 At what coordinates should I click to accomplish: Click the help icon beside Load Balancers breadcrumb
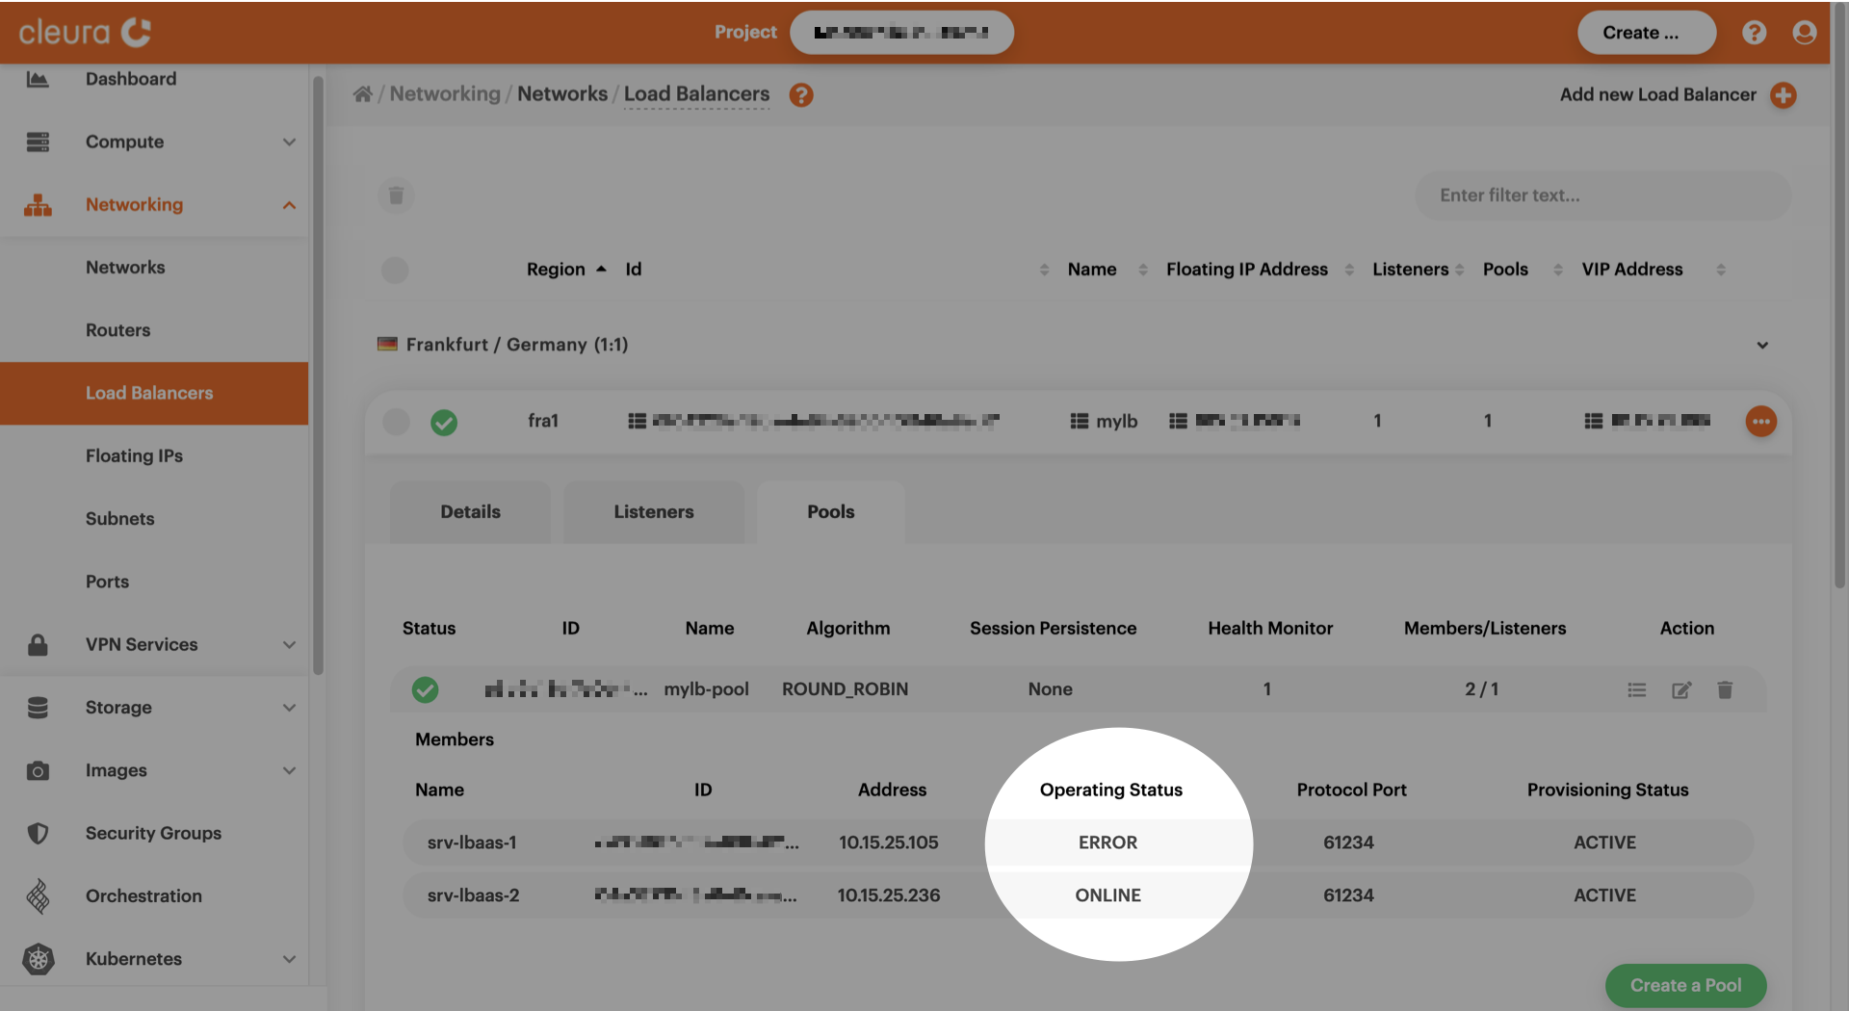[800, 95]
